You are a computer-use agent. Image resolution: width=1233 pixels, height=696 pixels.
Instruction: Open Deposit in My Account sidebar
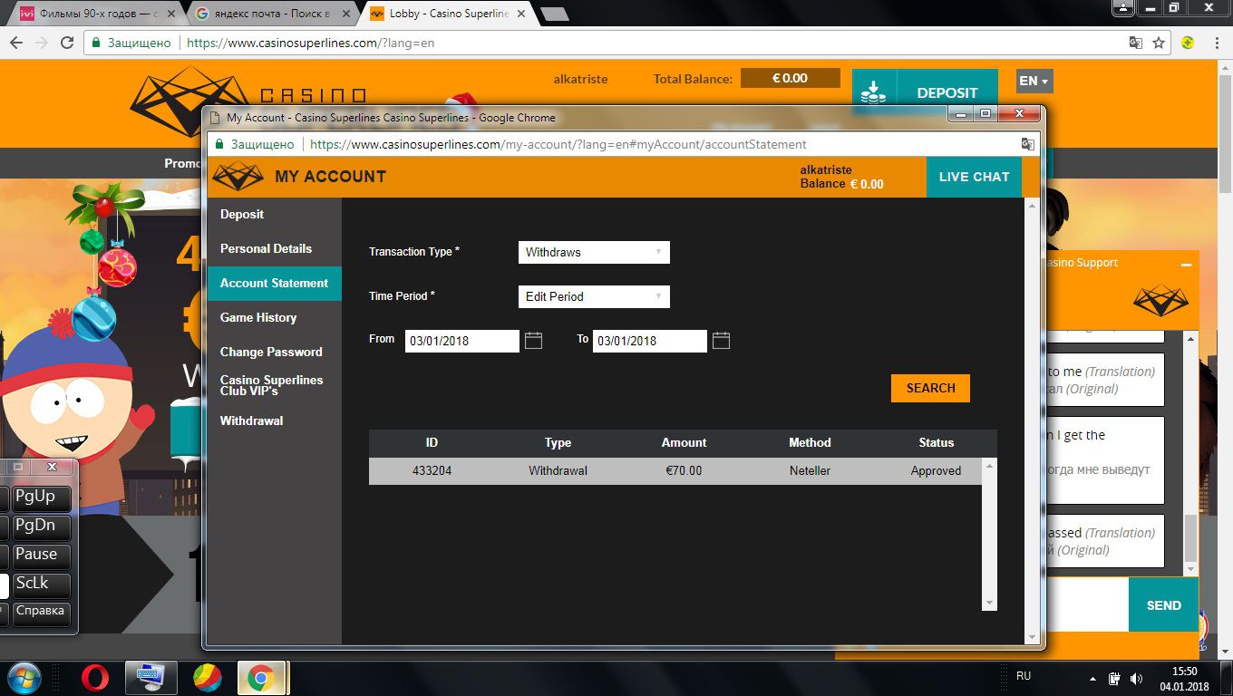coord(274,215)
